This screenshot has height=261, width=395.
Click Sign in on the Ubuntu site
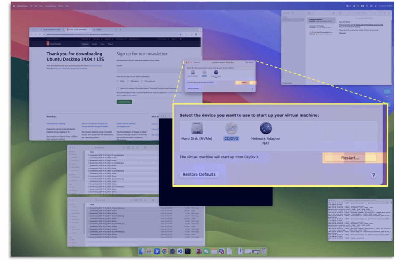coord(174,39)
